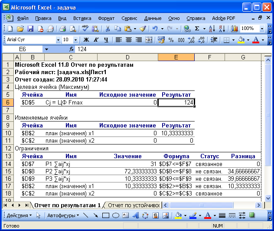The width and height of the screenshot is (274, 231).
Task: Open the Действия drawing menu
Action: tap(19, 215)
